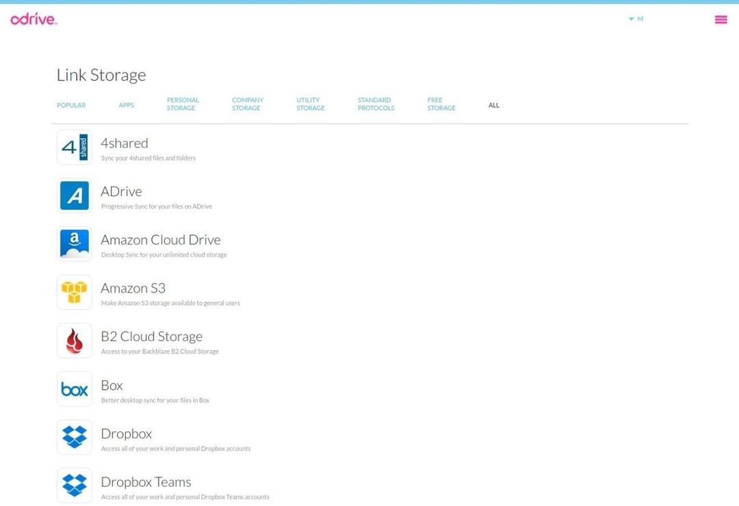
Task: Select the Box logo icon
Action: click(75, 389)
